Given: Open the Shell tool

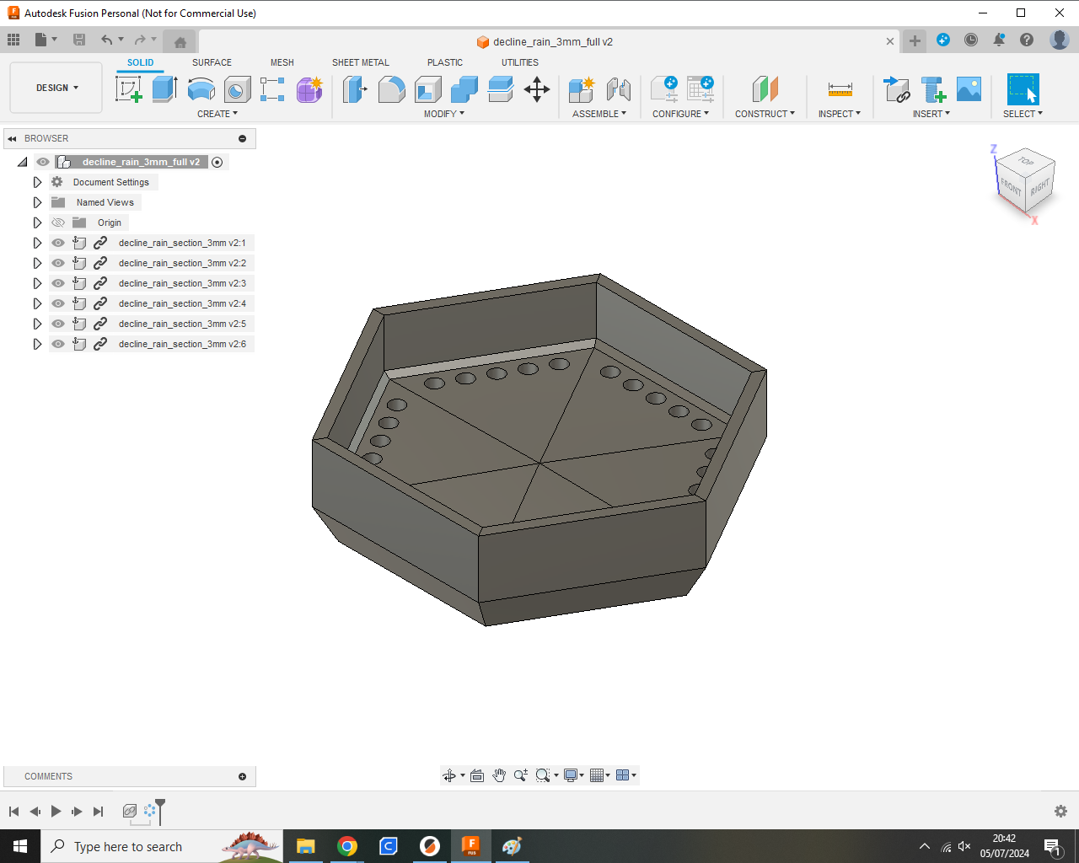Looking at the screenshot, I should (427, 89).
